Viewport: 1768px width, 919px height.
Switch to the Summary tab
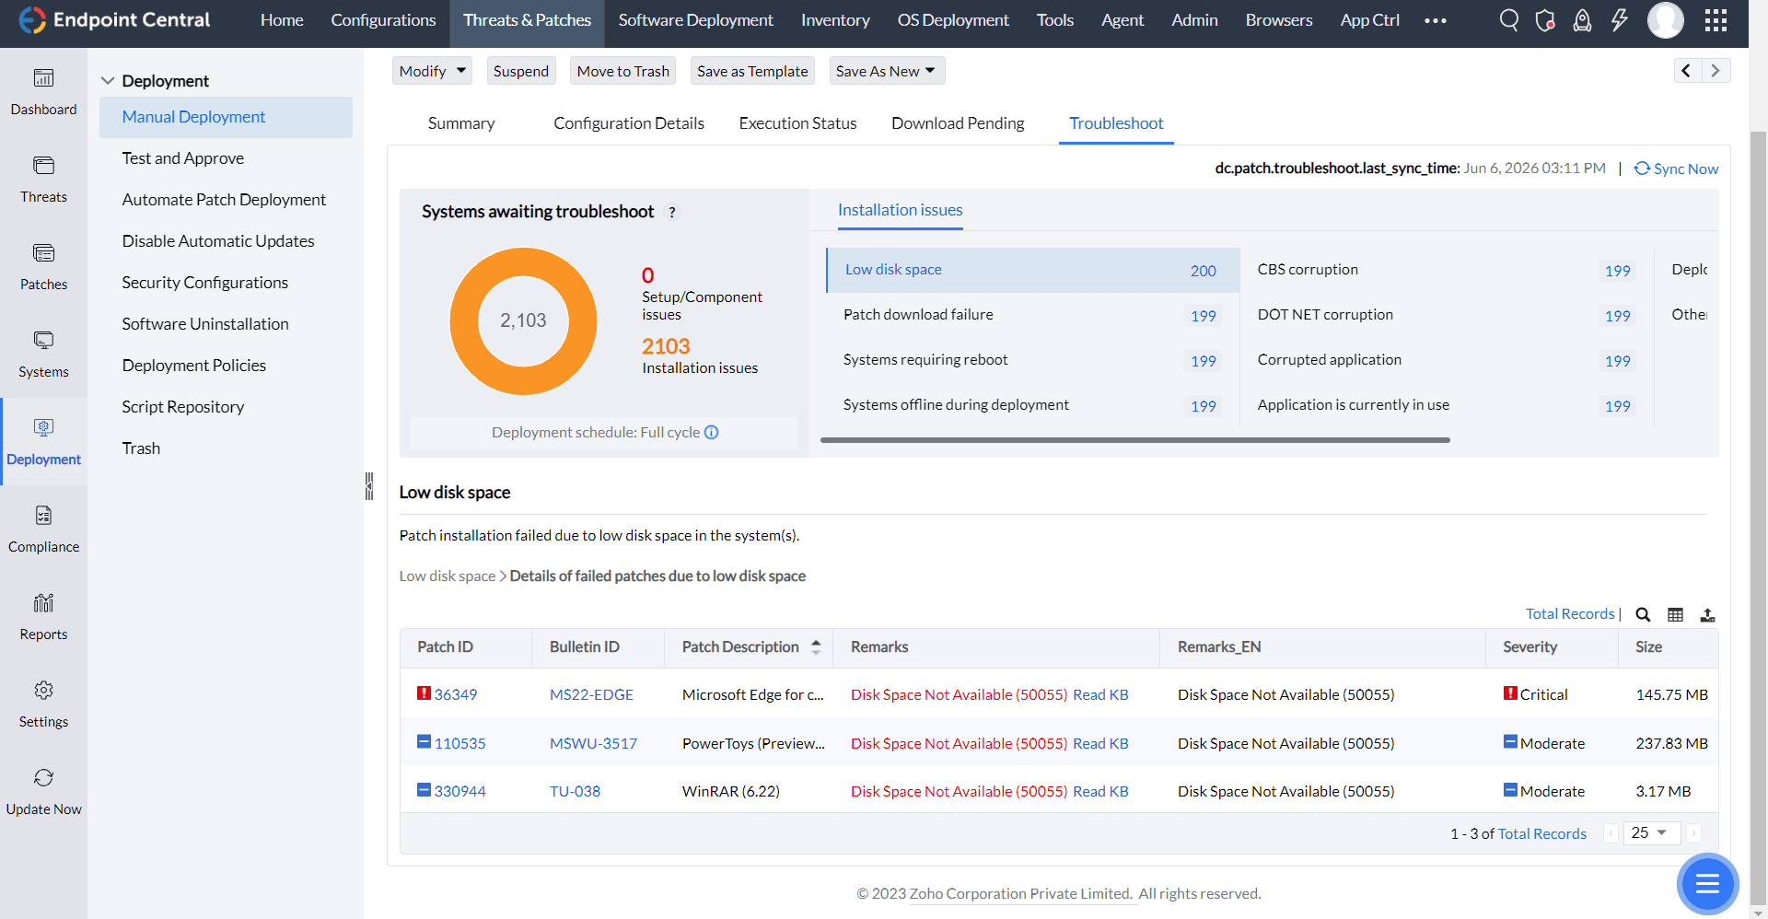460,122
